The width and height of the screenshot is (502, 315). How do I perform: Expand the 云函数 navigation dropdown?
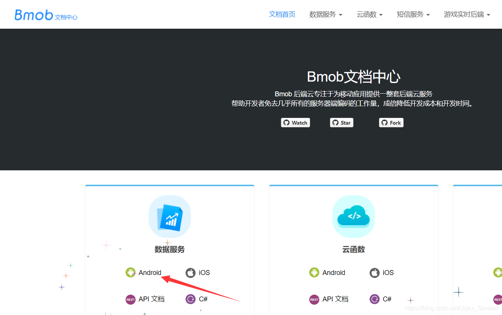point(370,14)
